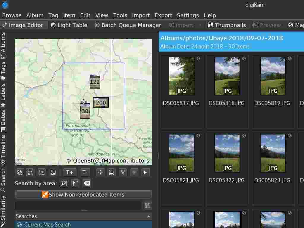Open the Batch Queue Manager
Viewport: 304px width, 228px height.
(x=127, y=25)
